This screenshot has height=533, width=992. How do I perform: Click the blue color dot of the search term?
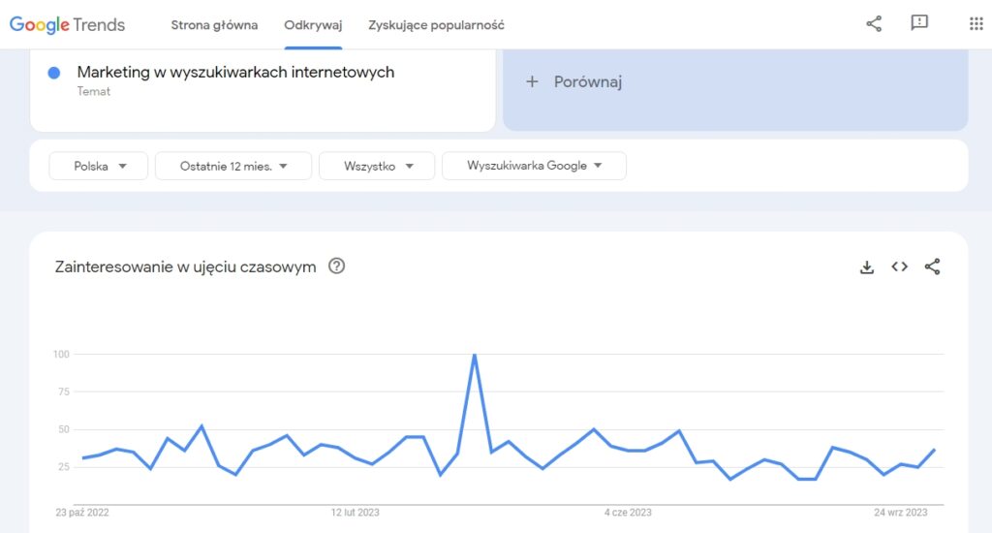(x=54, y=73)
